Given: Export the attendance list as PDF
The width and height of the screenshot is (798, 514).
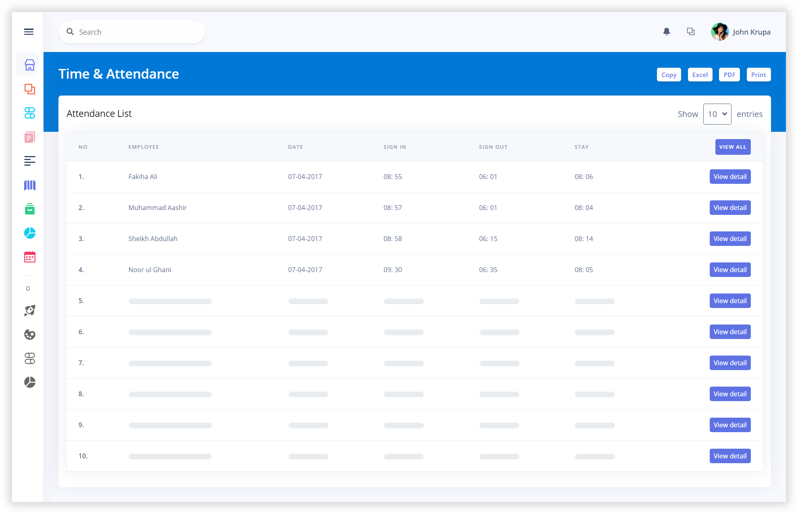Looking at the screenshot, I should pyautogui.click(x=729, y=75).
